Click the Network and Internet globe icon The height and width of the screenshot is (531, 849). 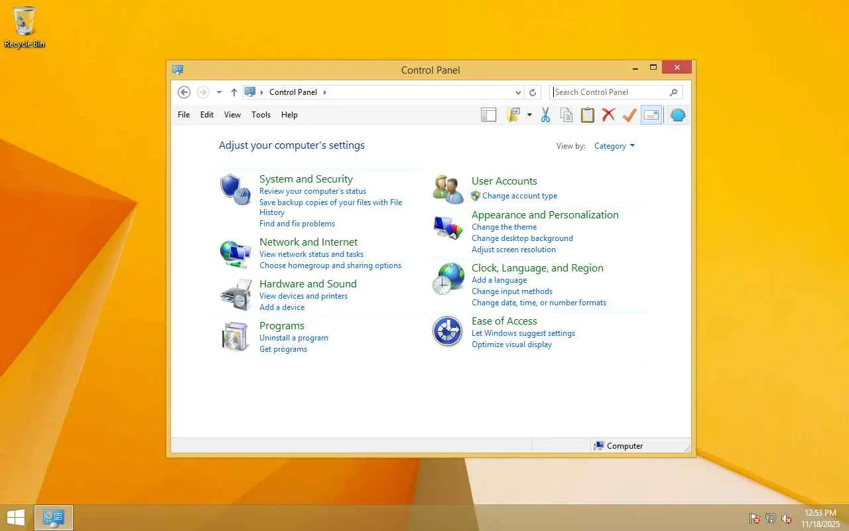pyautogui.click(x=235, y=254)
